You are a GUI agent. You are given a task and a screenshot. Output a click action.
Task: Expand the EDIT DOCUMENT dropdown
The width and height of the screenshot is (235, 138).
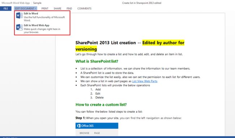(x=25, y=9)
